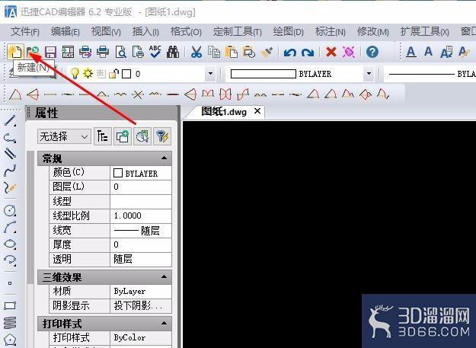Click the Quick Select funnel icon
Viewport: 476px width, 348px height.
tap(162, 136)
